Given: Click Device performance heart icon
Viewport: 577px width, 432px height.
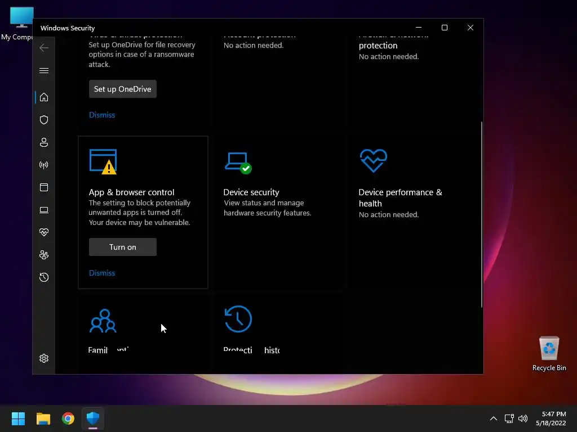Looking at the screenshot, I should (374, 160).
